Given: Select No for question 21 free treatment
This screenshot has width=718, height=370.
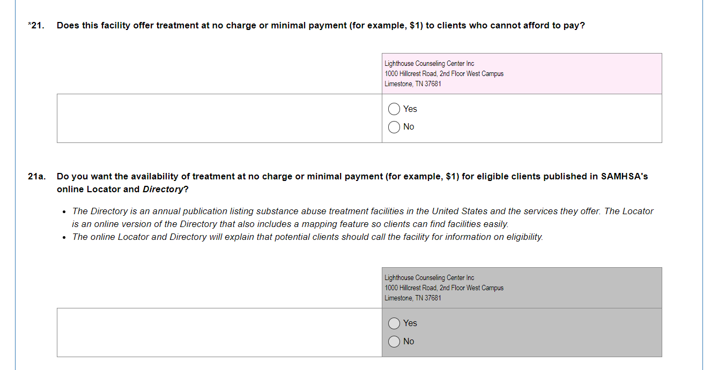Looking at the screenshot, I should (x=394, y=127).
